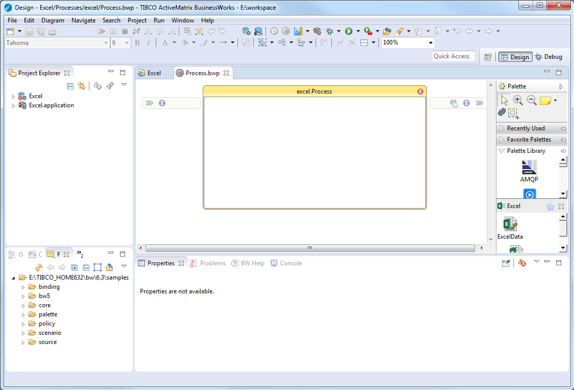The image size is (574, 390).
Task: Add Excel palette to favorites with star icon
Action: pyautogui.click(x=550, y=207)
